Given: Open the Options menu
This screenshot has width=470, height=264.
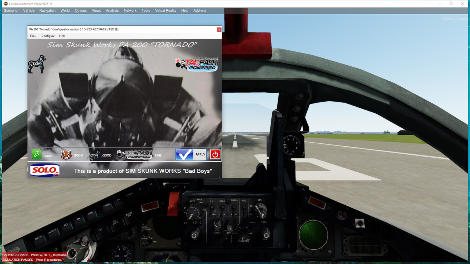Looking at the screenshot, I should coord(81,11).
